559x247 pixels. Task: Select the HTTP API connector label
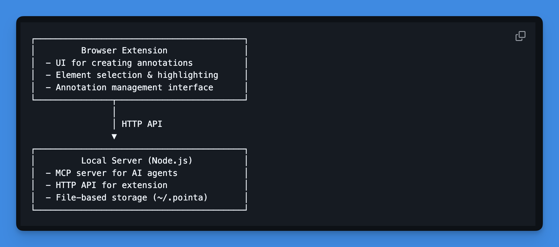[x=141, y=124]
